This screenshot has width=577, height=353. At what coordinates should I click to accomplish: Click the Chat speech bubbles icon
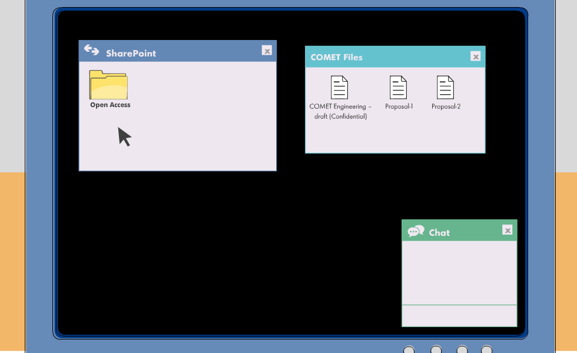(416, 231)
